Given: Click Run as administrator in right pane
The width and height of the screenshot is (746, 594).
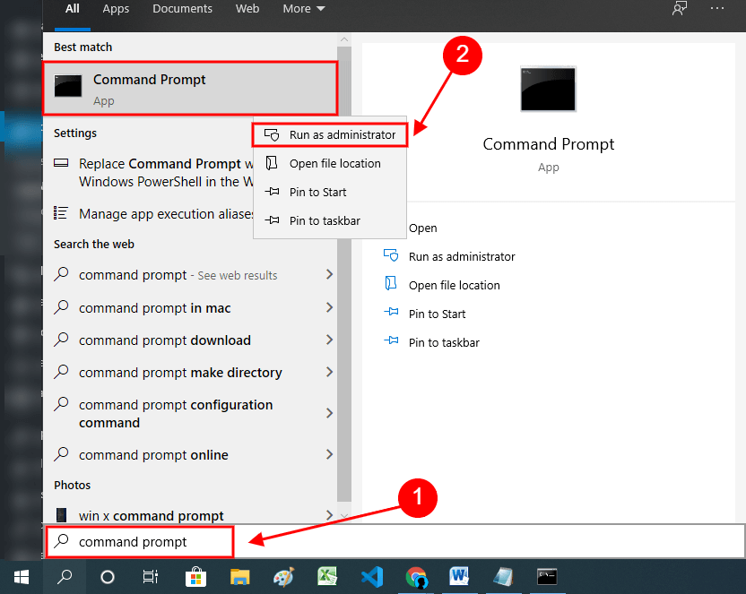Looking at the screenshot, I should point(462,256).
